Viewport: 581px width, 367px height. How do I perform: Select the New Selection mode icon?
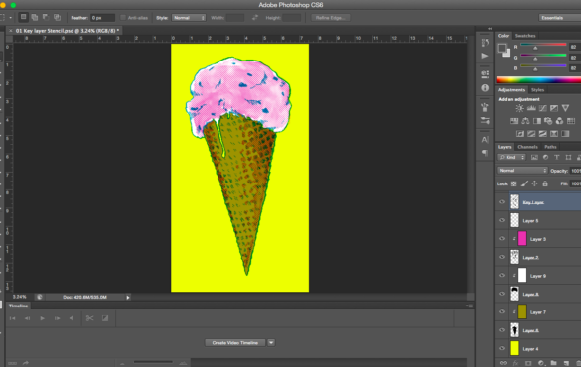pyautogui.click(x=24, y=17)
